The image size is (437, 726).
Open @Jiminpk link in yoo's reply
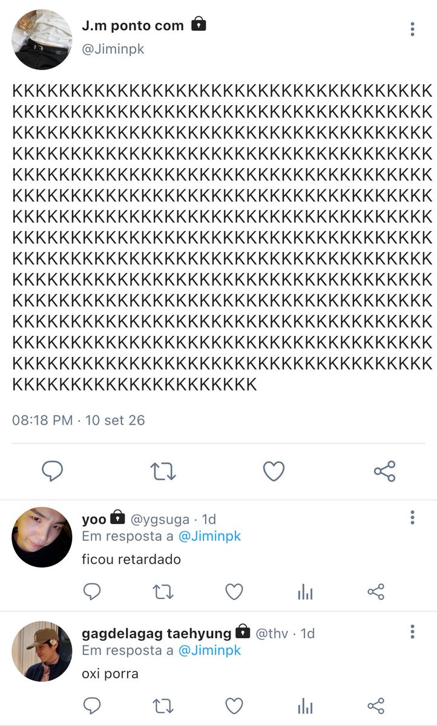click(x=209, y=537)
